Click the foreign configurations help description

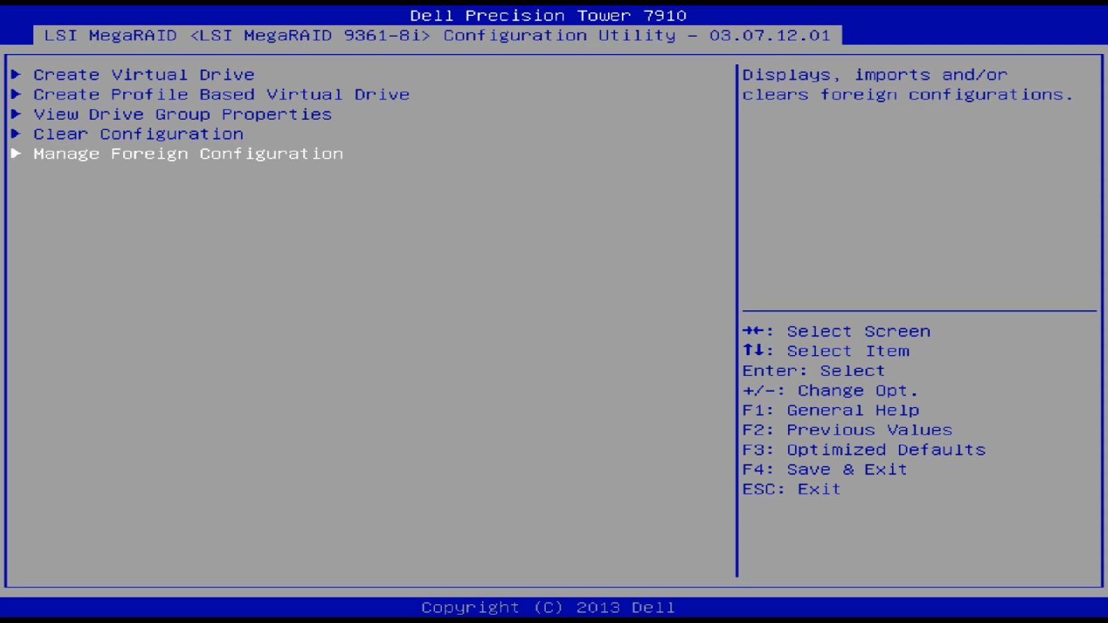(907, 84)
